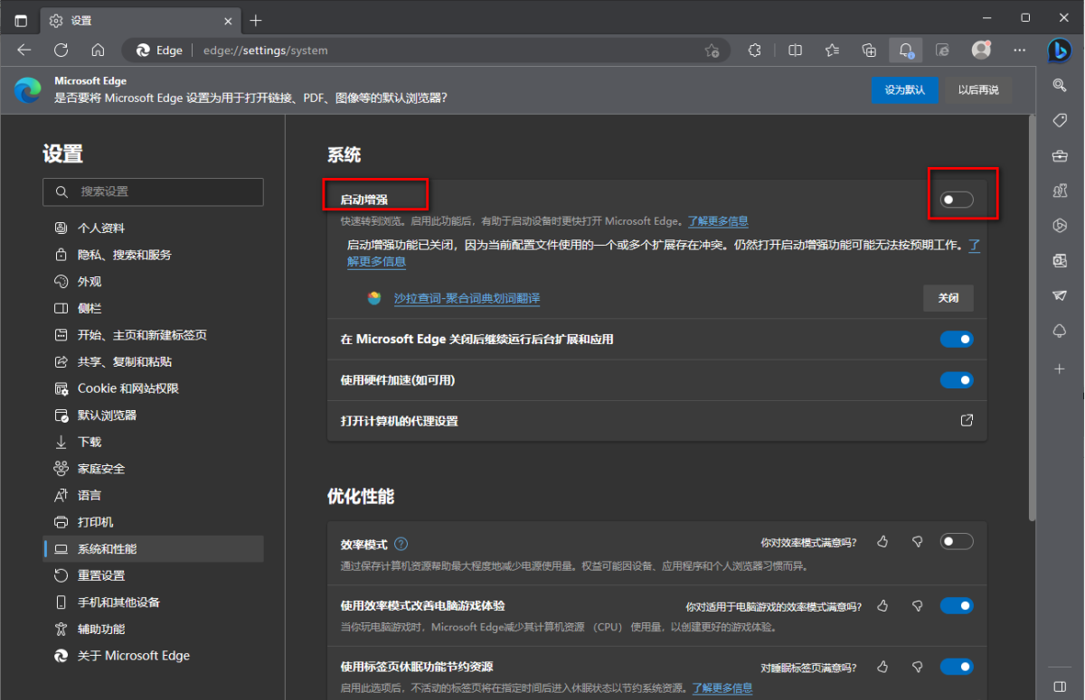This screenshot has height=700, width=1085.
Task: Open 重置设置 section
Action: pyautogui.click(x=153, y=575)
